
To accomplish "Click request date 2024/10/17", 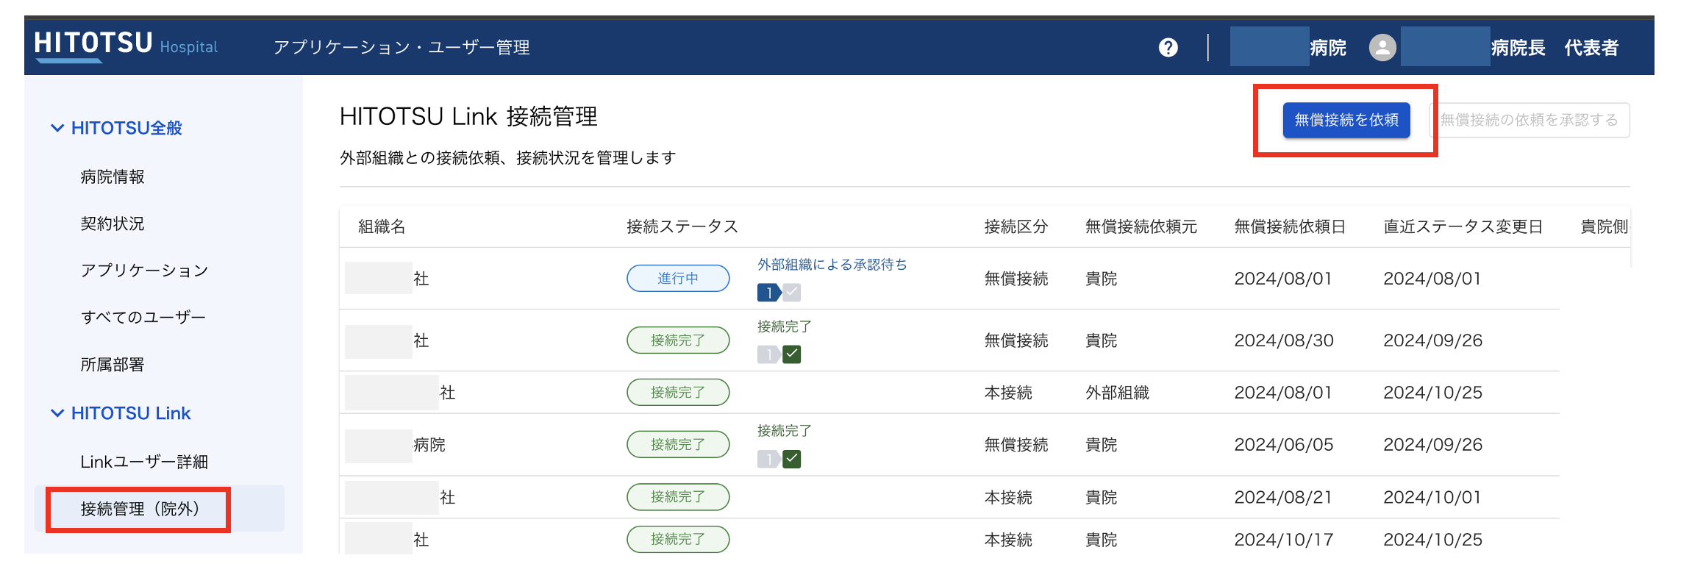I will click(1284, 540).
